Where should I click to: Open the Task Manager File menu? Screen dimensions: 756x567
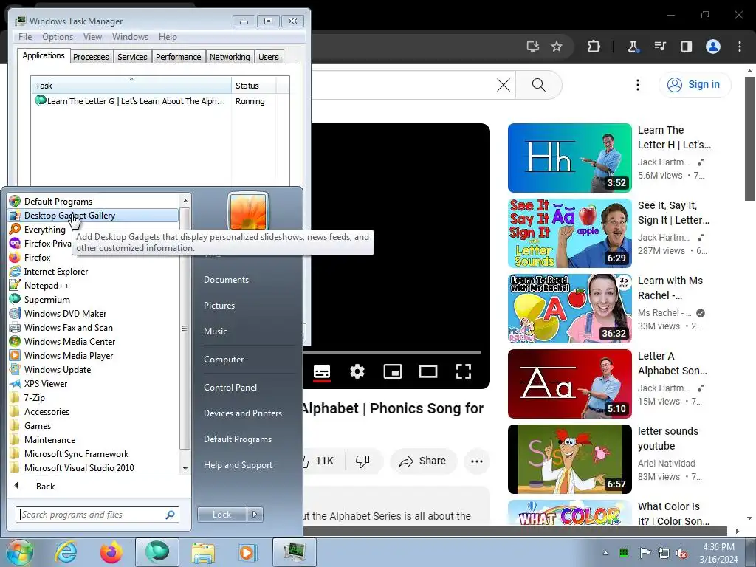pyautogui.click(x=25, y=37)
